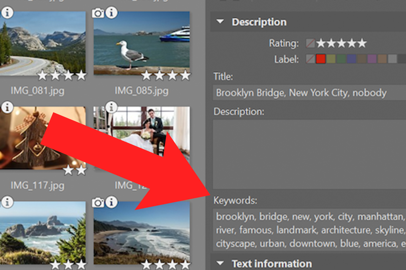Screen dimensions: 406x270
Task: Open info icon on Christmas tree IMG_117.jpg
Action: coord(7,107)
